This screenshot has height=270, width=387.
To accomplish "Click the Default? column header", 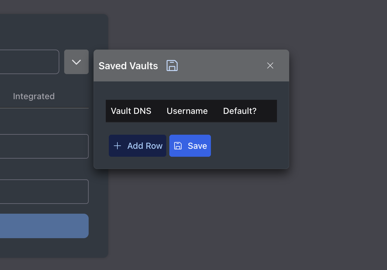I will pos(240,111).
